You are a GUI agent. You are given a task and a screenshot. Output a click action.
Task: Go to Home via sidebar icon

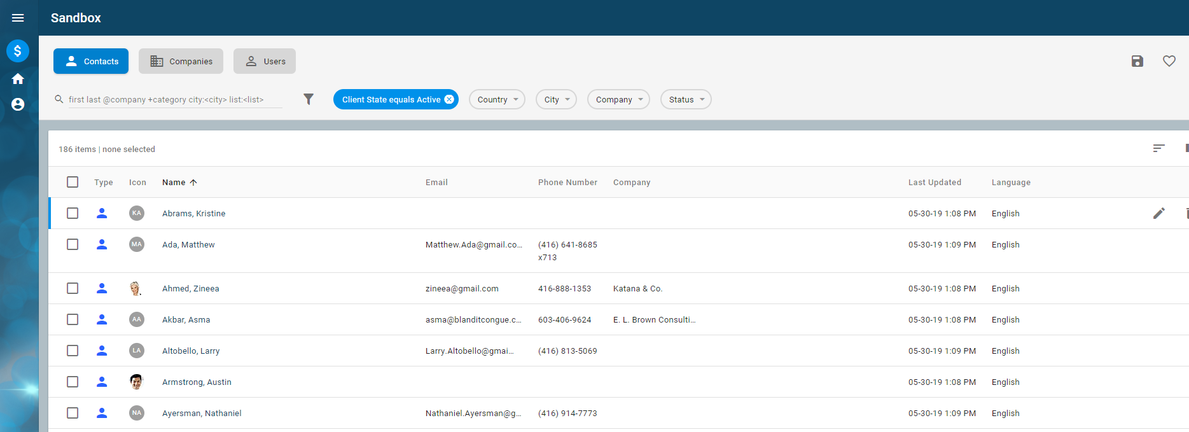[x=18, y=79]
